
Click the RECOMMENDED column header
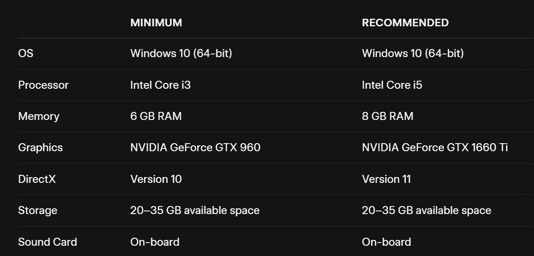click(405, 23)
